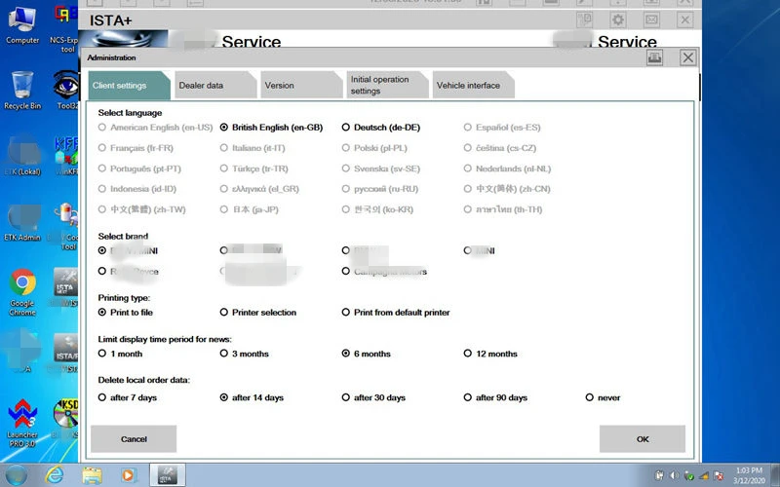Open the ETK Admin desktop shortcut
Viewport: 780px width, 487px height.
[22, 221]
